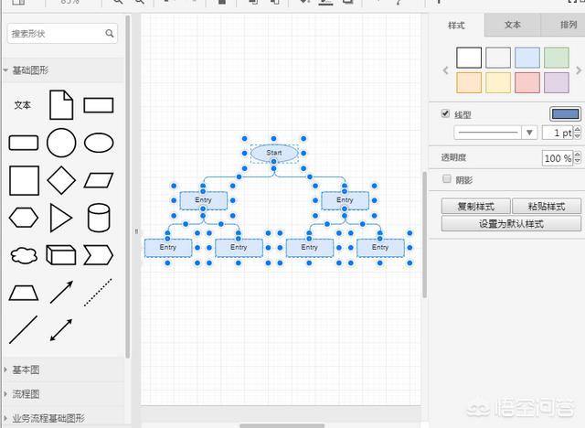
Task: Expand the 流程图 shape category
Action: [26, 394]
